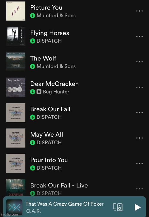Open the Picture You album cover thumbnail
Viewport: 149px width, 217px height.
point(16,11)
